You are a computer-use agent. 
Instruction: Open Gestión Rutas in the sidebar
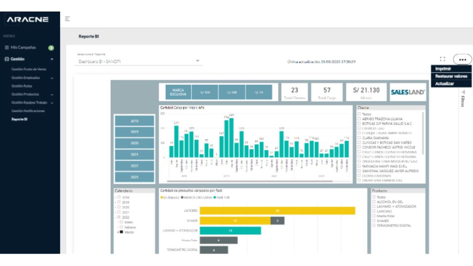click(x=22, y=86)
